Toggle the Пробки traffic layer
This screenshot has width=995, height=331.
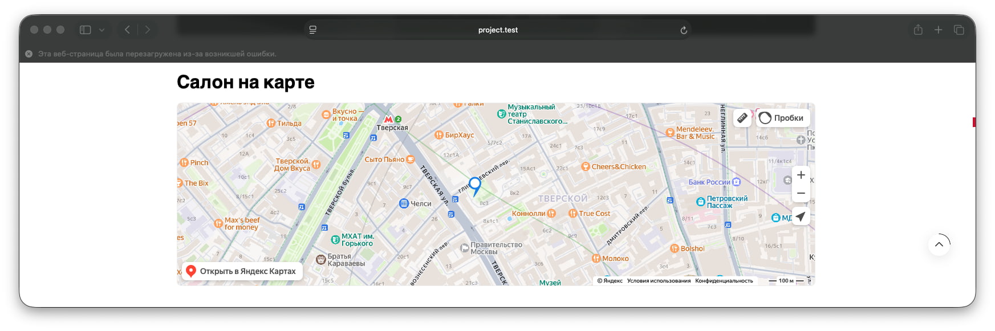click(783, 118)
